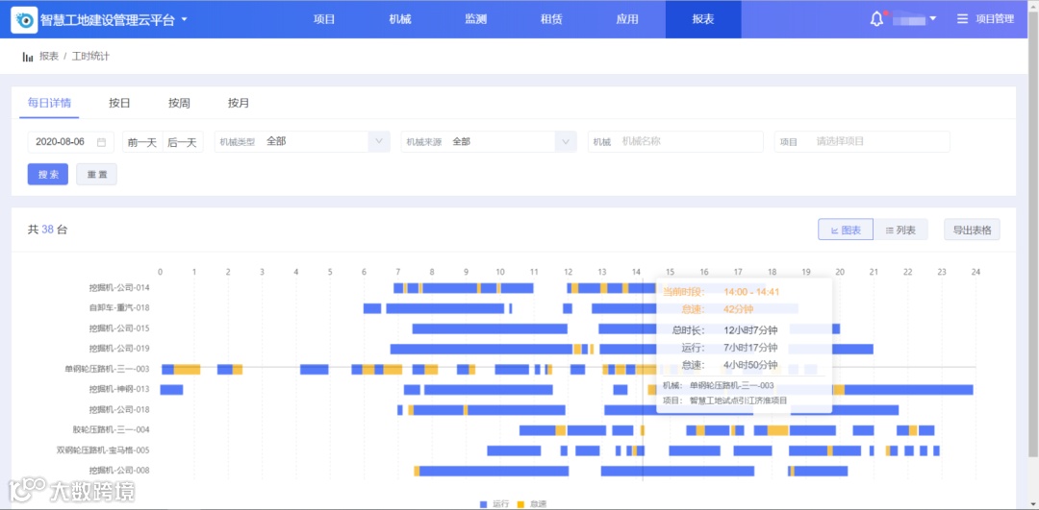Click the calendar icon in date field

101,141
